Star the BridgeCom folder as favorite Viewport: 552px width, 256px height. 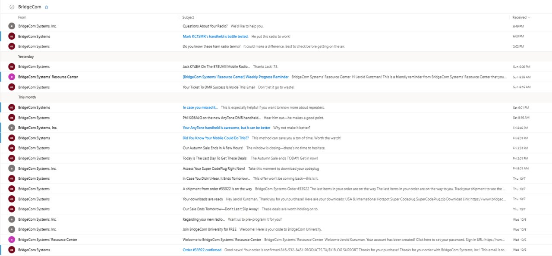tap(47, 7)
